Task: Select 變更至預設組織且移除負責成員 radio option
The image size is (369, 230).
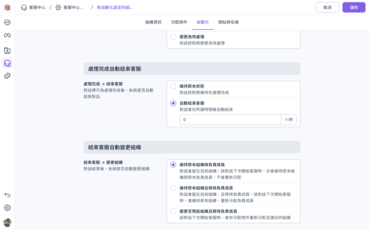Action: [173, 211]
